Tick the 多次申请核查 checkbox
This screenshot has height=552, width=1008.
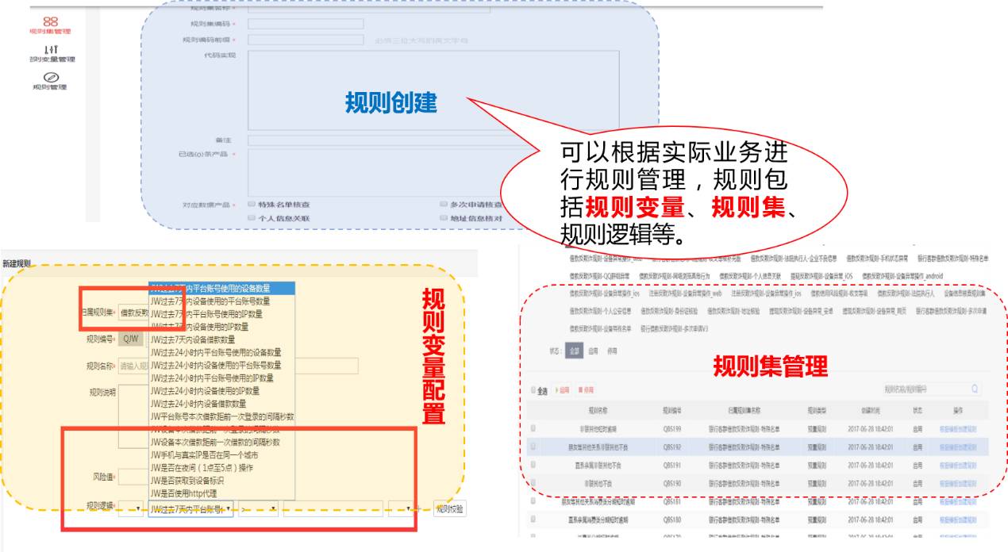[443, 204]
